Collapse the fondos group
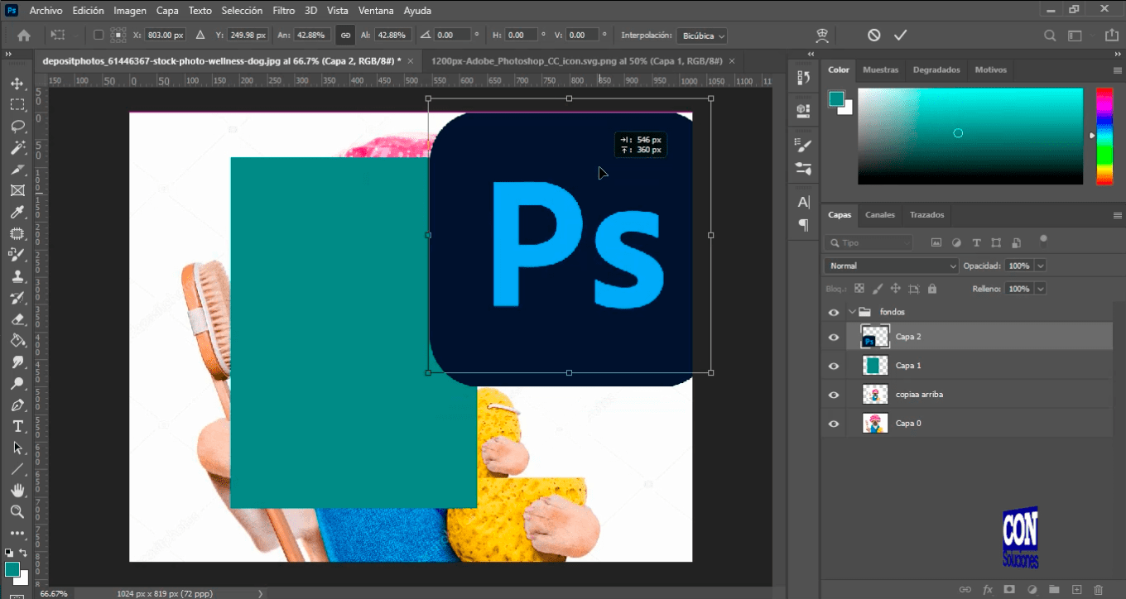The width and height of the screenshot is (1126, 599). tap(852, 312)
